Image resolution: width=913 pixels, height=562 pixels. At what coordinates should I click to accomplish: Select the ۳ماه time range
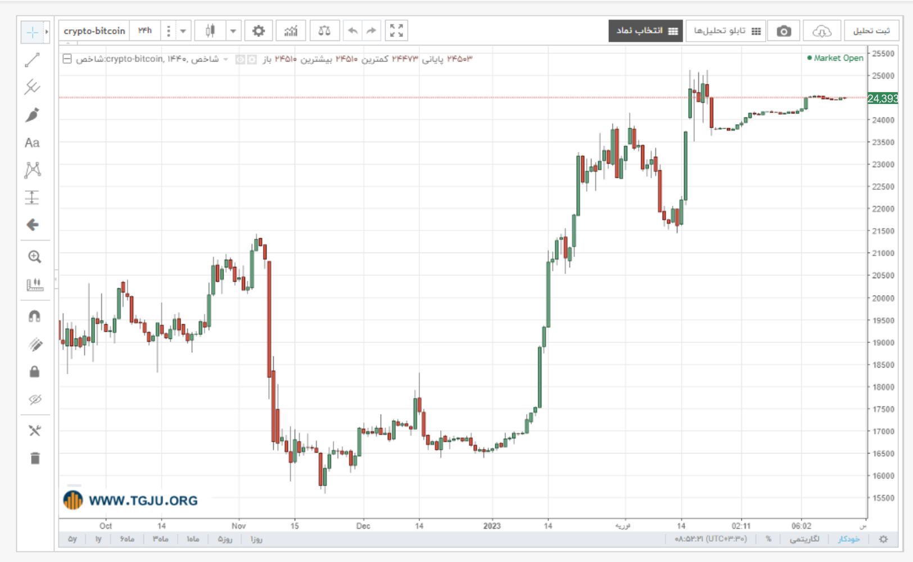point(161,539)
